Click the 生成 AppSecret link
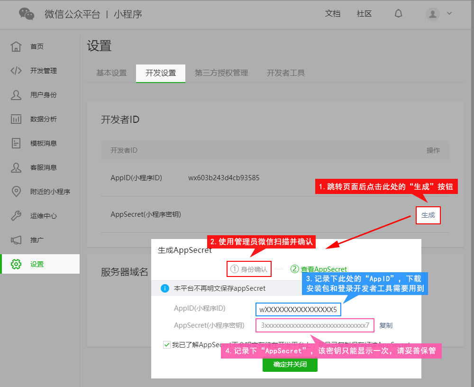Viewport: 474px width, 387px height. click(428, 215)
